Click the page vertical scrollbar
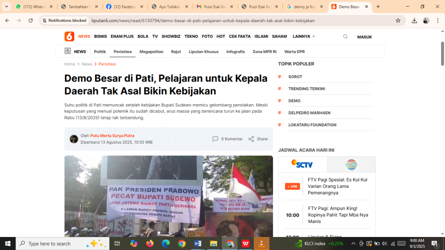Viewport: 445px width, 250px height. [x=442, y=54]
